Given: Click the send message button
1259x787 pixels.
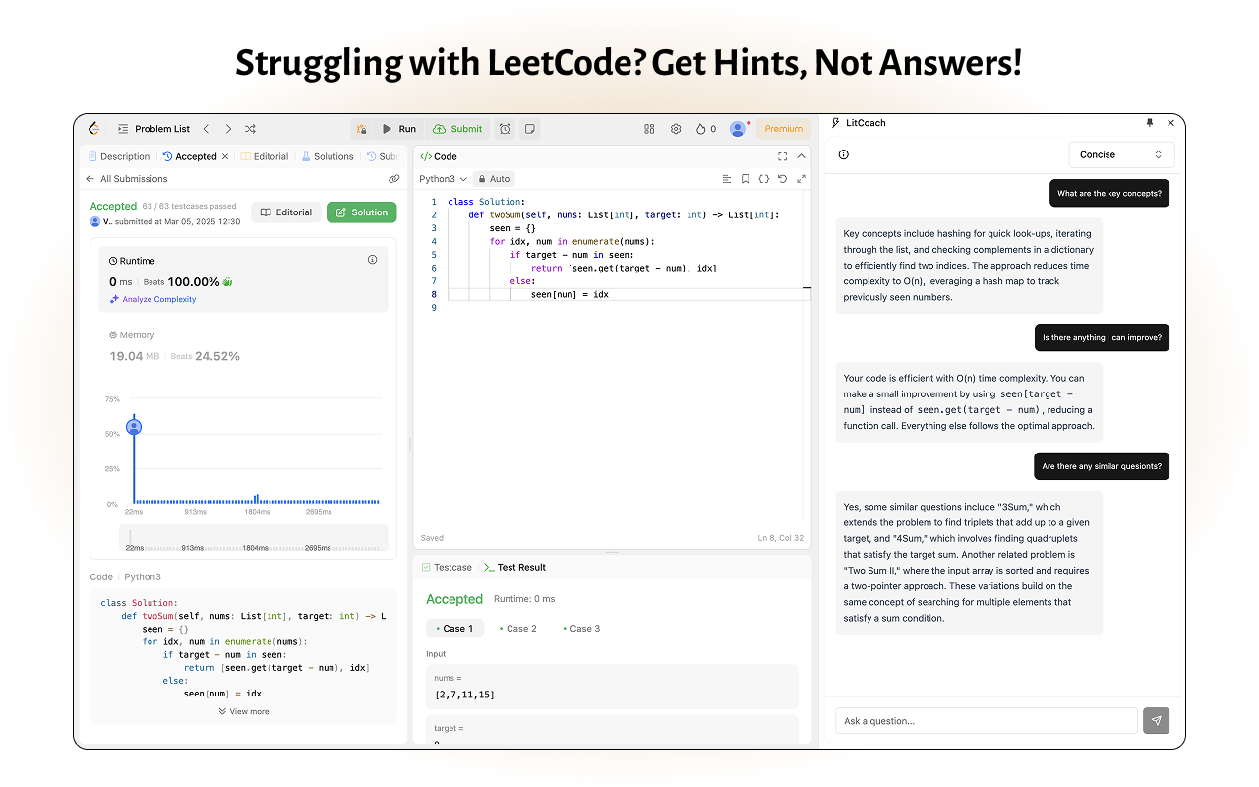Looking at the screenshot, I should [x=1157, y=721].
